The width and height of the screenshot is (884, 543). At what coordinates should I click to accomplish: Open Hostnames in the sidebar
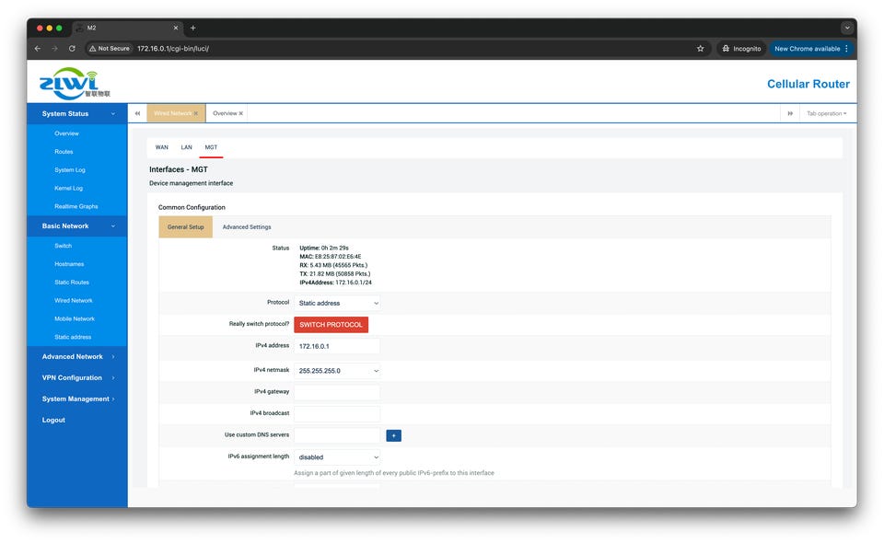point(69,264)
